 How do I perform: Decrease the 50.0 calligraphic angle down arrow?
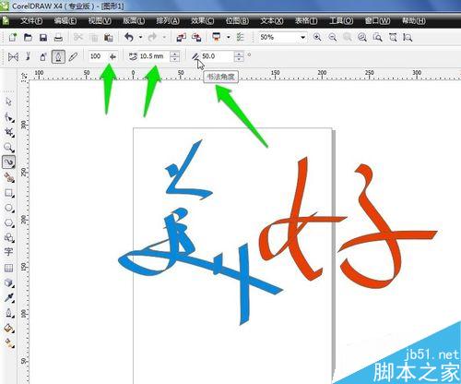(x=239, y=59)
